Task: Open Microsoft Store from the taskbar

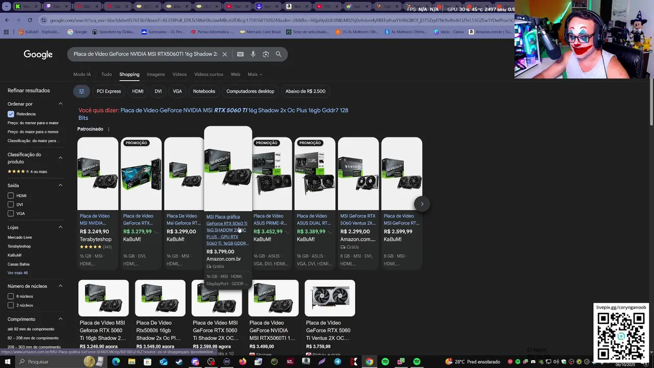Action: [148, 362]
